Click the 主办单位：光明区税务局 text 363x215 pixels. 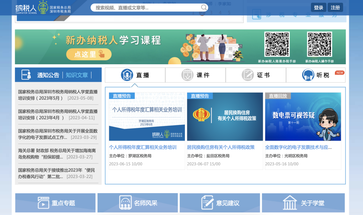click(x=286, y=156)
